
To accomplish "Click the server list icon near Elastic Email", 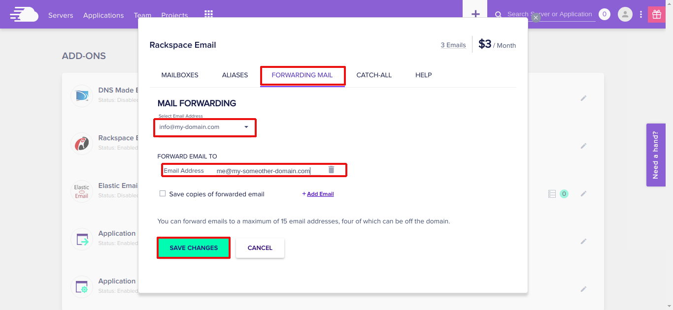I will point(551,193).
